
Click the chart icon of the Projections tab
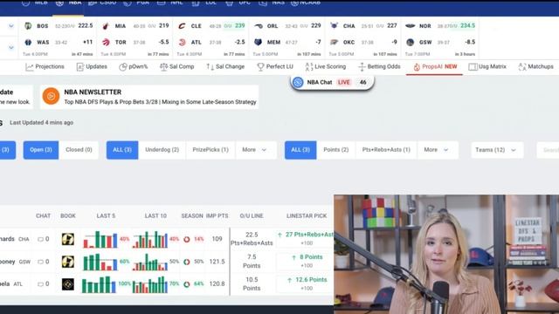coord(29,66)
